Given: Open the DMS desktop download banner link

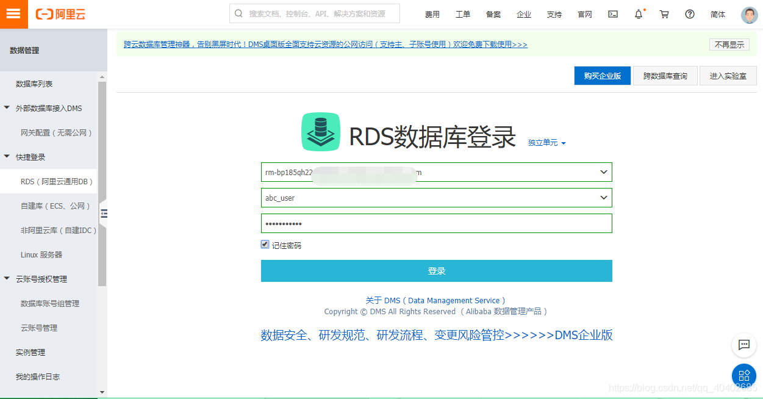Looking at the screenshot, I should coord(325,45).
